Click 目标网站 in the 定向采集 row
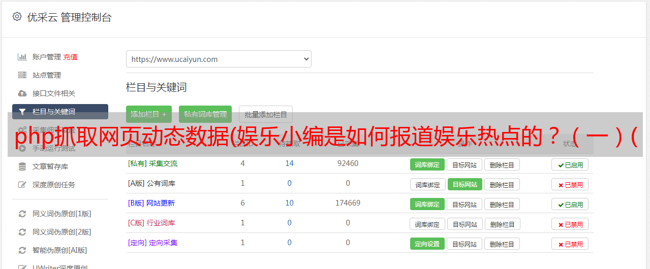The width and height of the screenshot is (650, 269). pyautogui.click(x=465, y=244)
